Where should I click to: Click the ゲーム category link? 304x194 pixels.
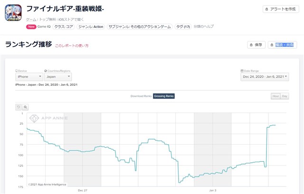(31, 19)
